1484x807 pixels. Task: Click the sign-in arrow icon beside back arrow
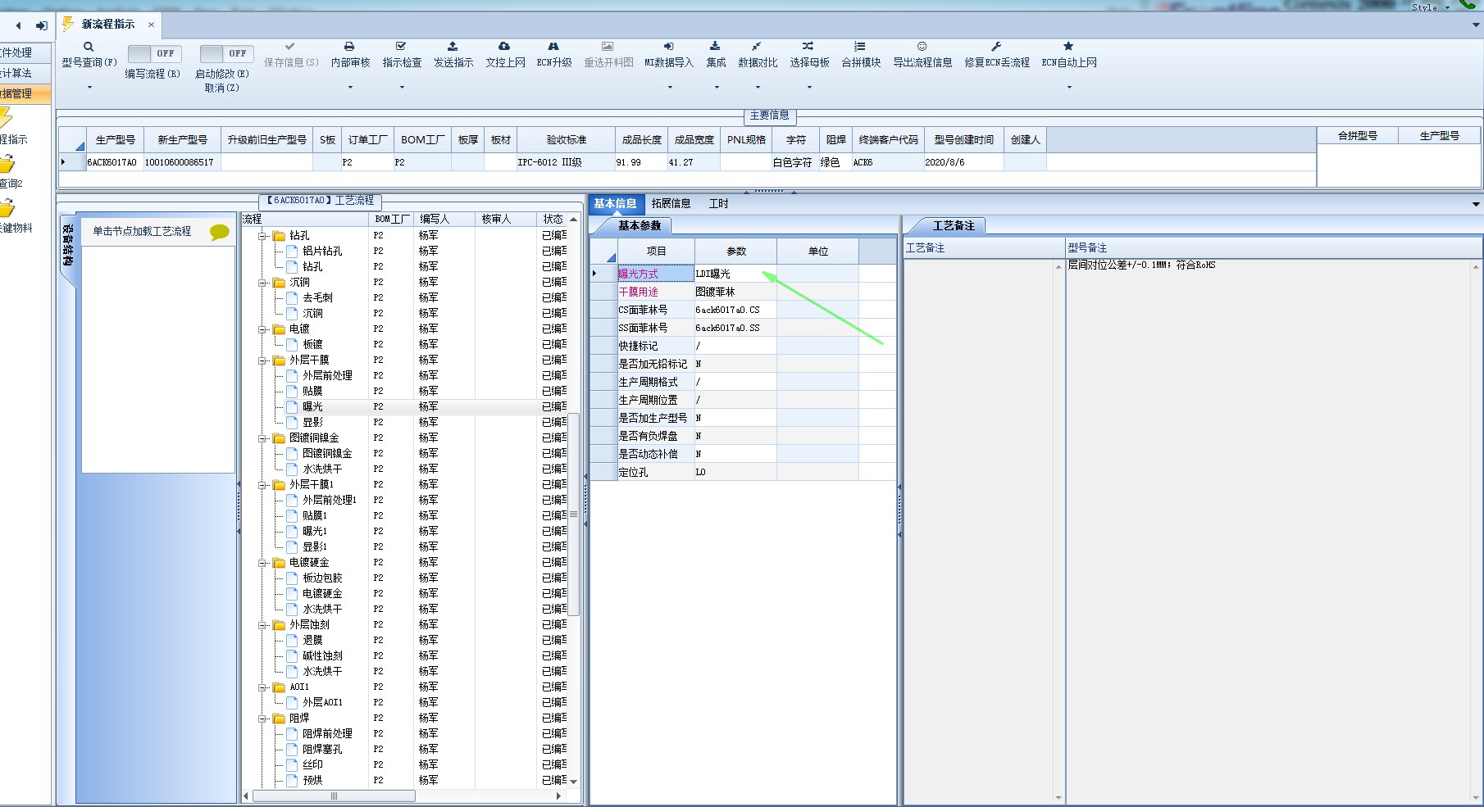click(41, 25)
